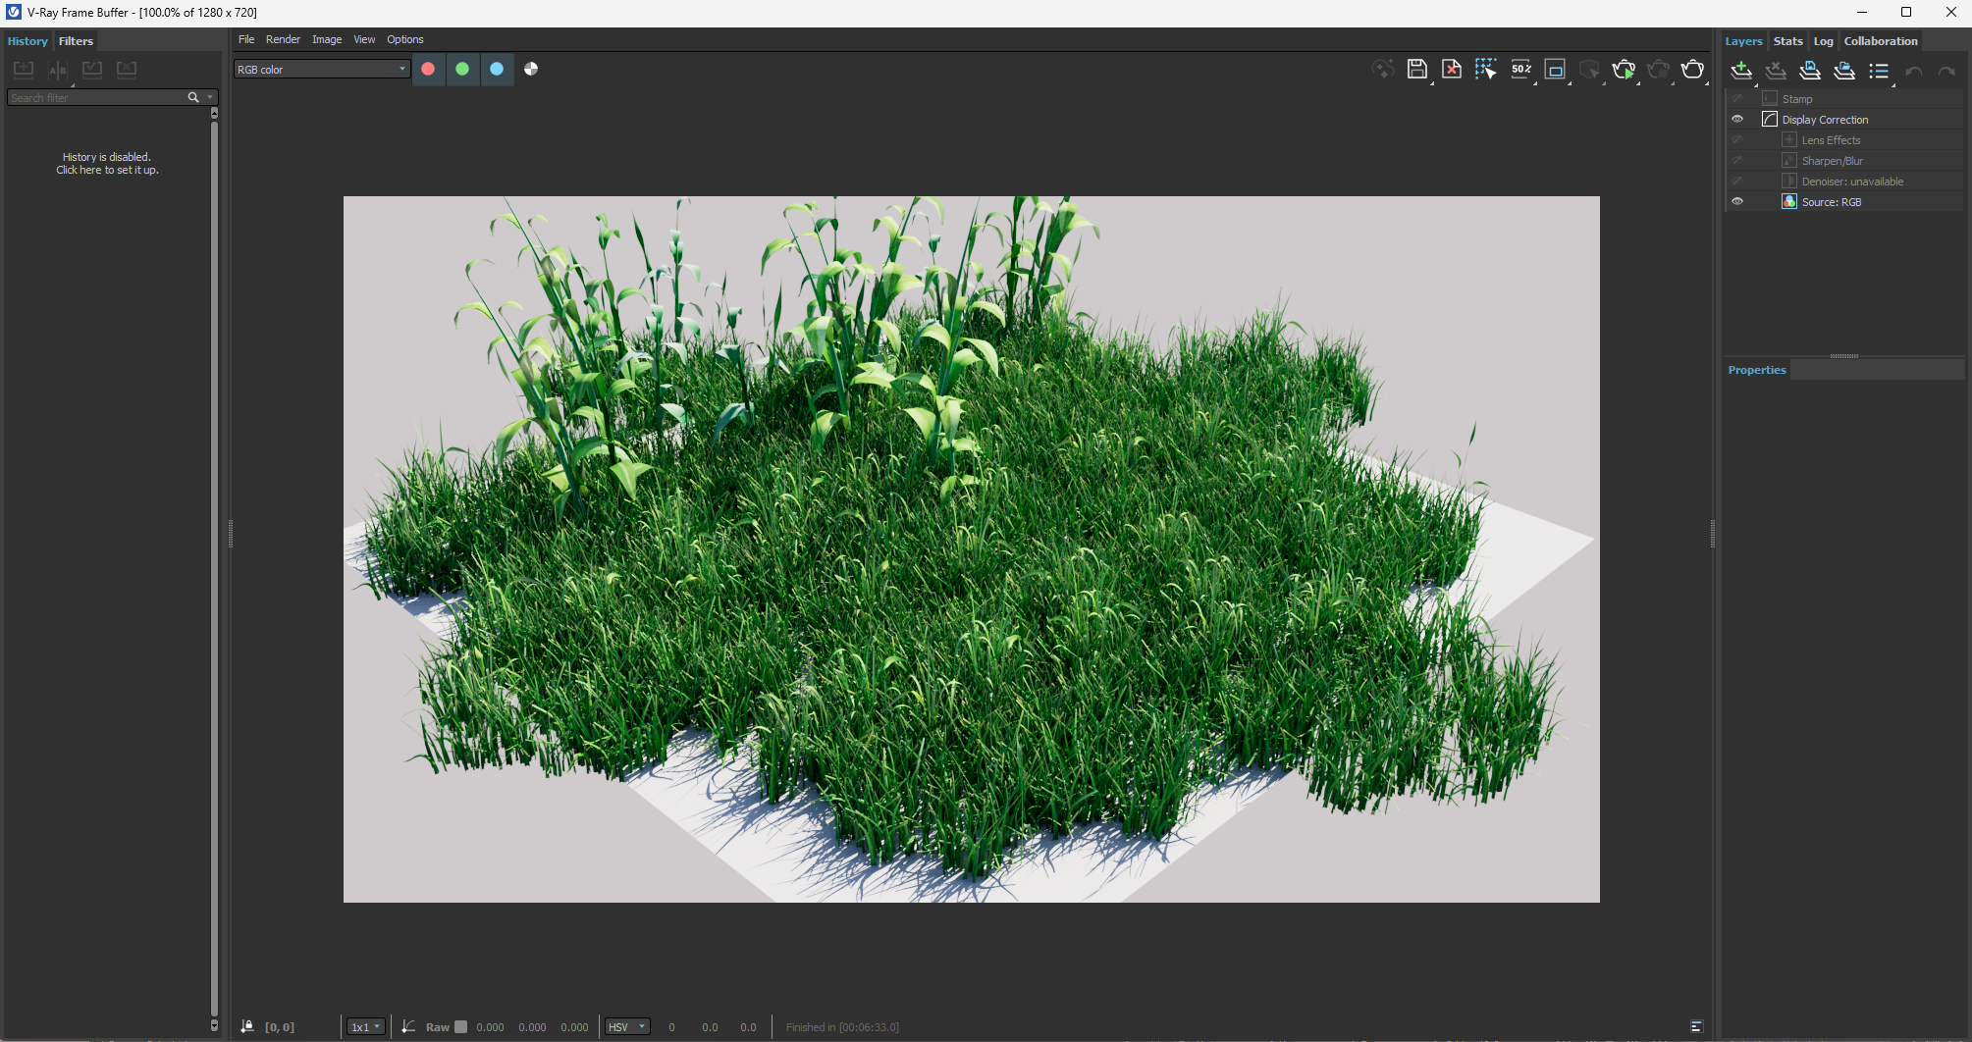Click the render teapot icon
The height and width of the screenshot is (1042, 1972).
1692,70
